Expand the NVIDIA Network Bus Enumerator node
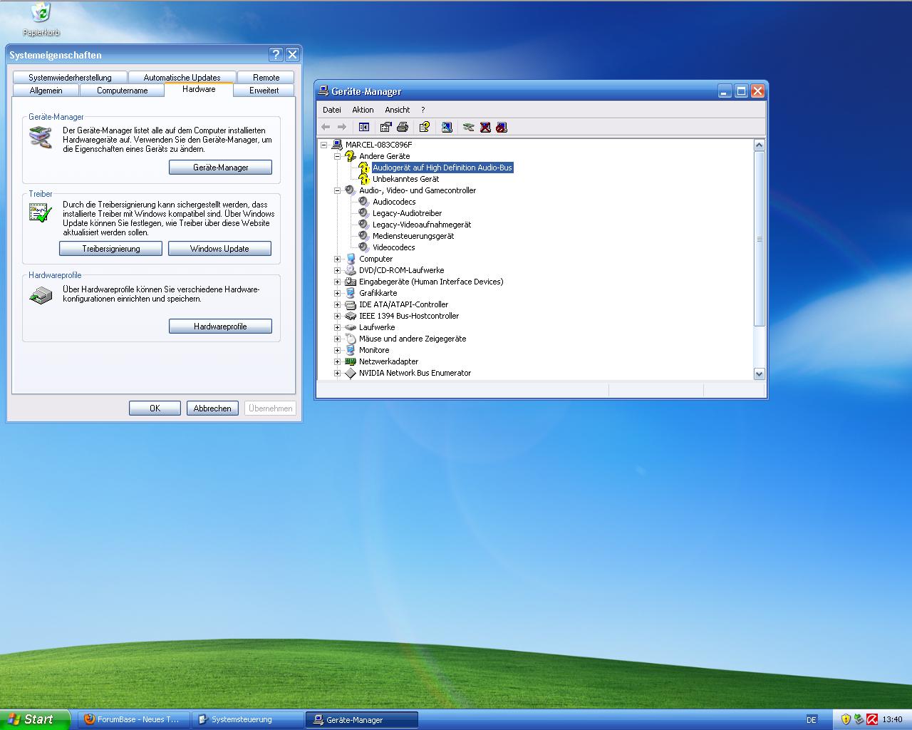The height and width of the screenshot is (730, 912). point(337,373)
